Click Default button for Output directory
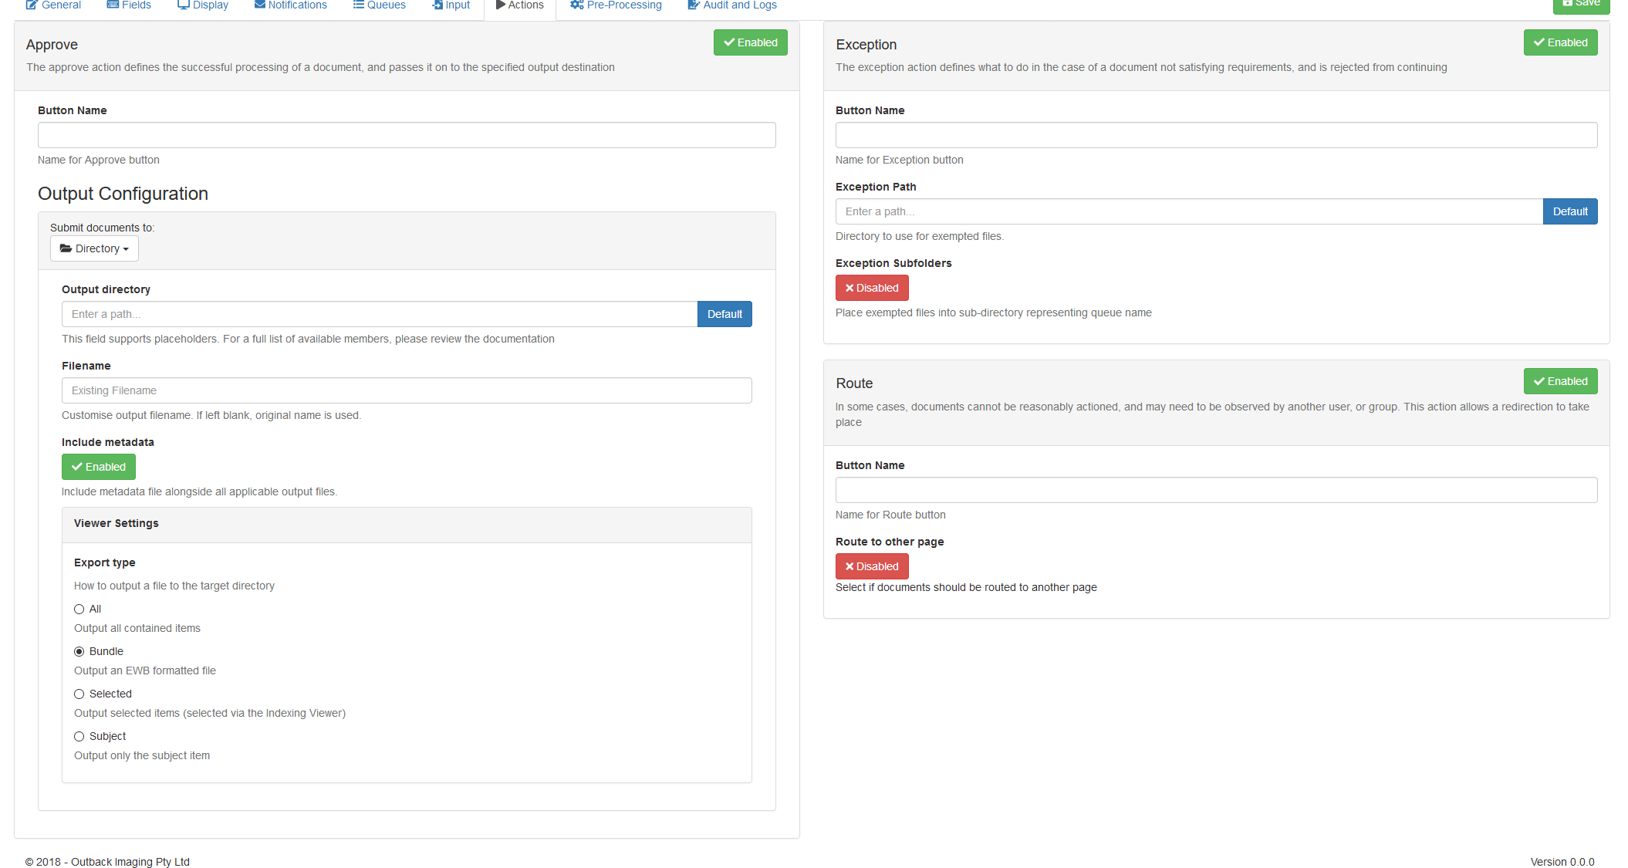Image resolution: width=1628 pixels, height=868 pixels. pos(724,314)
